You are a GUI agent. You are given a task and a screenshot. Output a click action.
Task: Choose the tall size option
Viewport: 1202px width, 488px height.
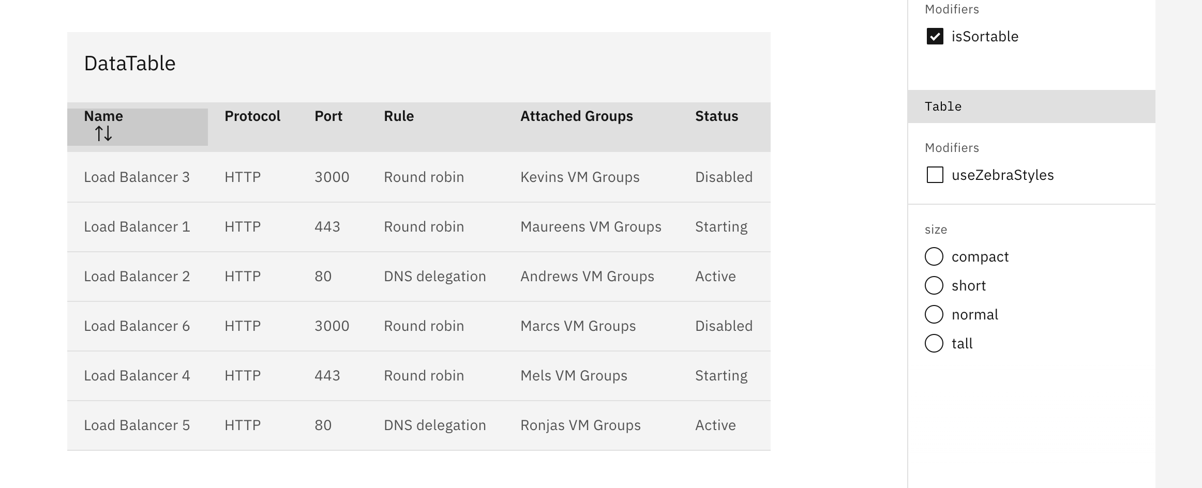pyautogui.click(x=934, y=343)
